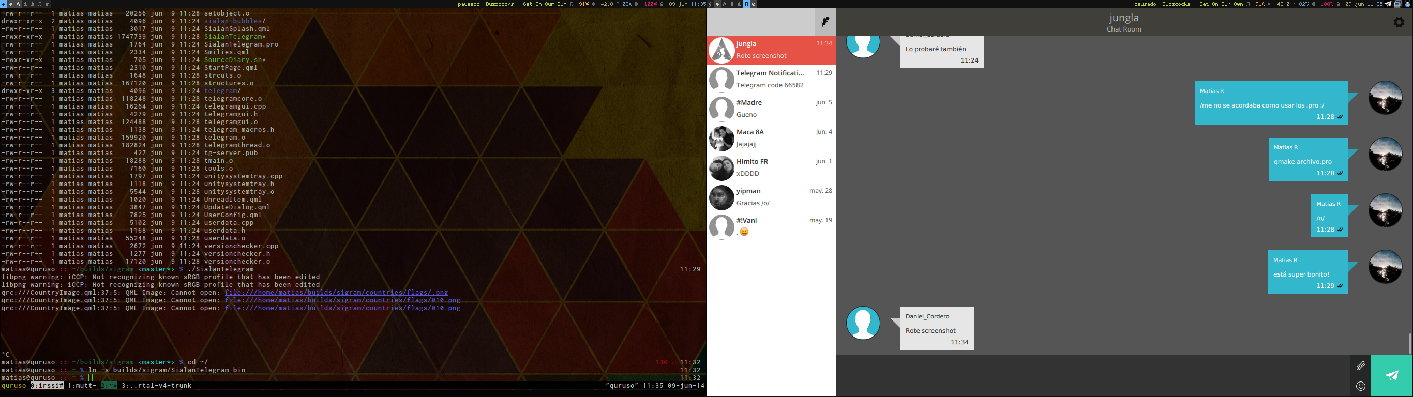Click the last tray icon after the monitor icon
The height and width of the screenshot is (397, 1413).
click(x=1407, y=4)
